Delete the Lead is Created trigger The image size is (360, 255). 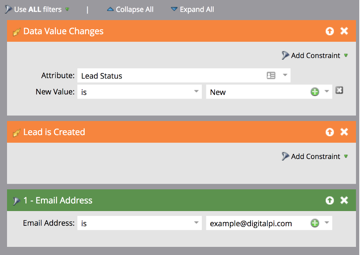click(x=344, y=132)
